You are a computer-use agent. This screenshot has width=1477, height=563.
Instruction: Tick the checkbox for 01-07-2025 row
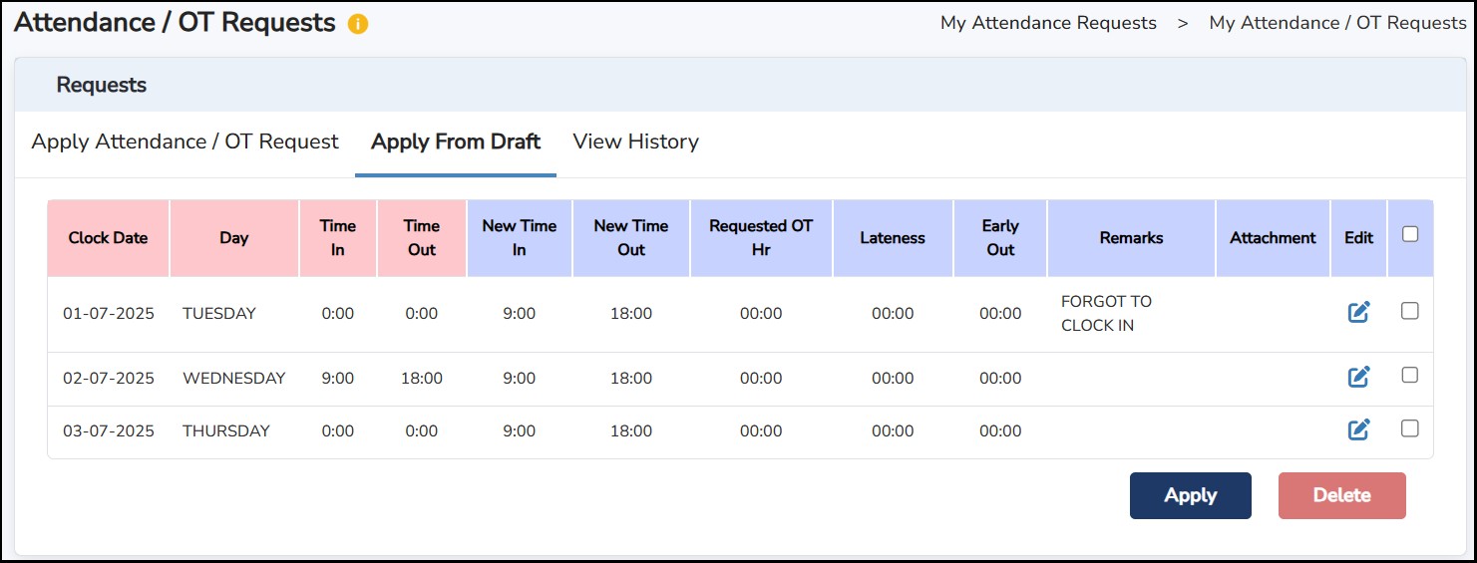pyautogui.click(x=1410, y=311)
